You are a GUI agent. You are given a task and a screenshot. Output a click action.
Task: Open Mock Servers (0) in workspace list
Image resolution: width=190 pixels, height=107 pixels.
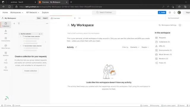[x=164, y=54]
